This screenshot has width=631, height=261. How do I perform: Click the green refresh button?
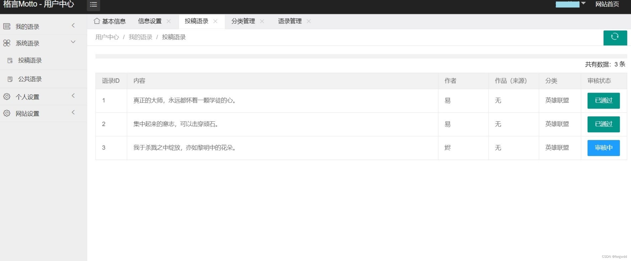(615, 38)
